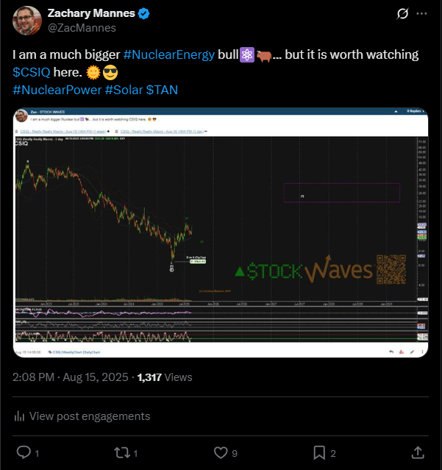Open the three-dot more options menu
The width and height of the screenshot is (442, 470).
[x=421, y=13]
